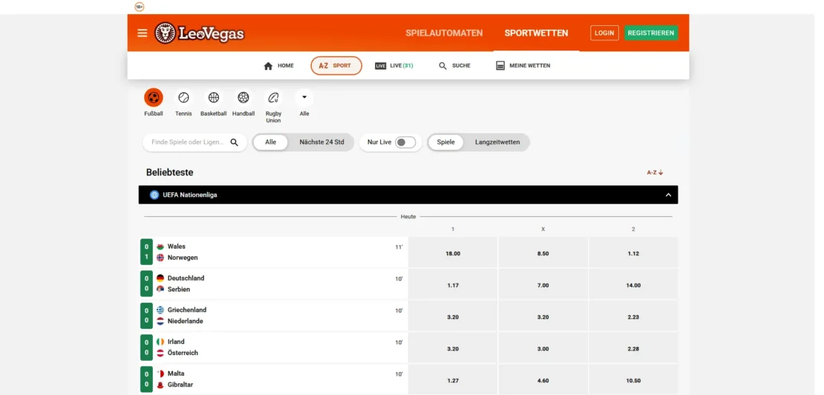Open the SPORTWETTEN tab
The height and width of the screenshot is (395, 824).
tap(536, 33)
